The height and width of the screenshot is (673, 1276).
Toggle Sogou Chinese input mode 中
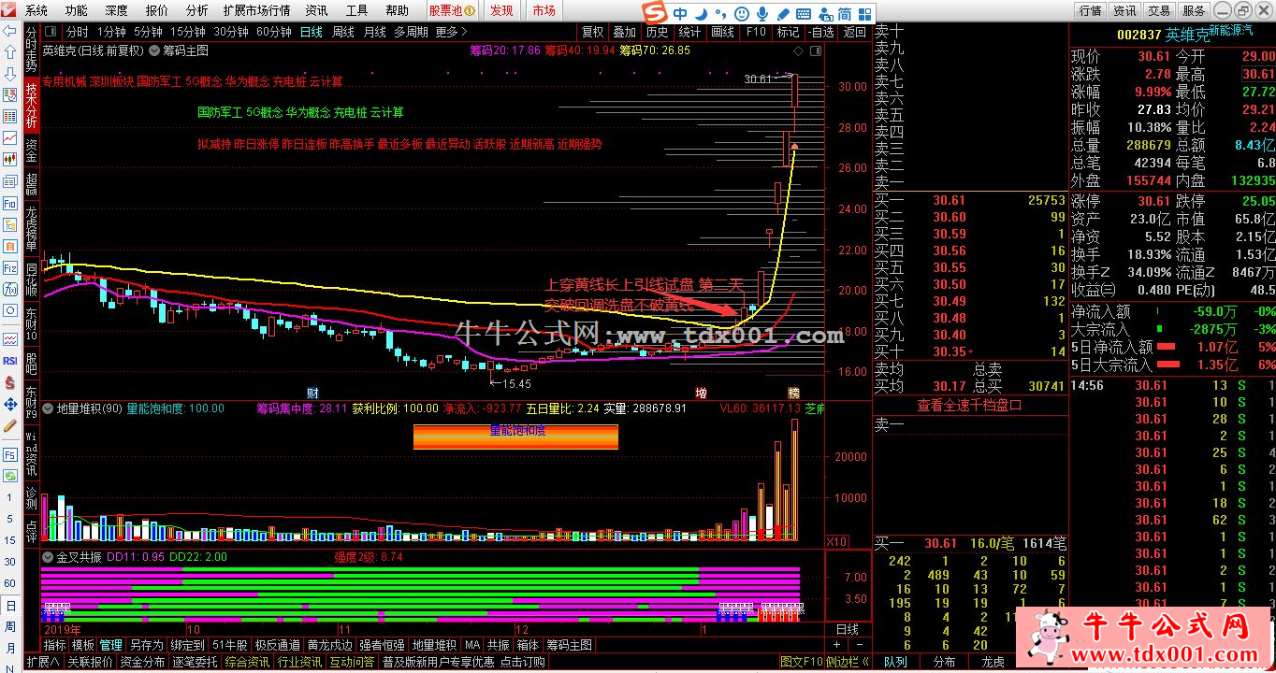(x=680, y=13)
